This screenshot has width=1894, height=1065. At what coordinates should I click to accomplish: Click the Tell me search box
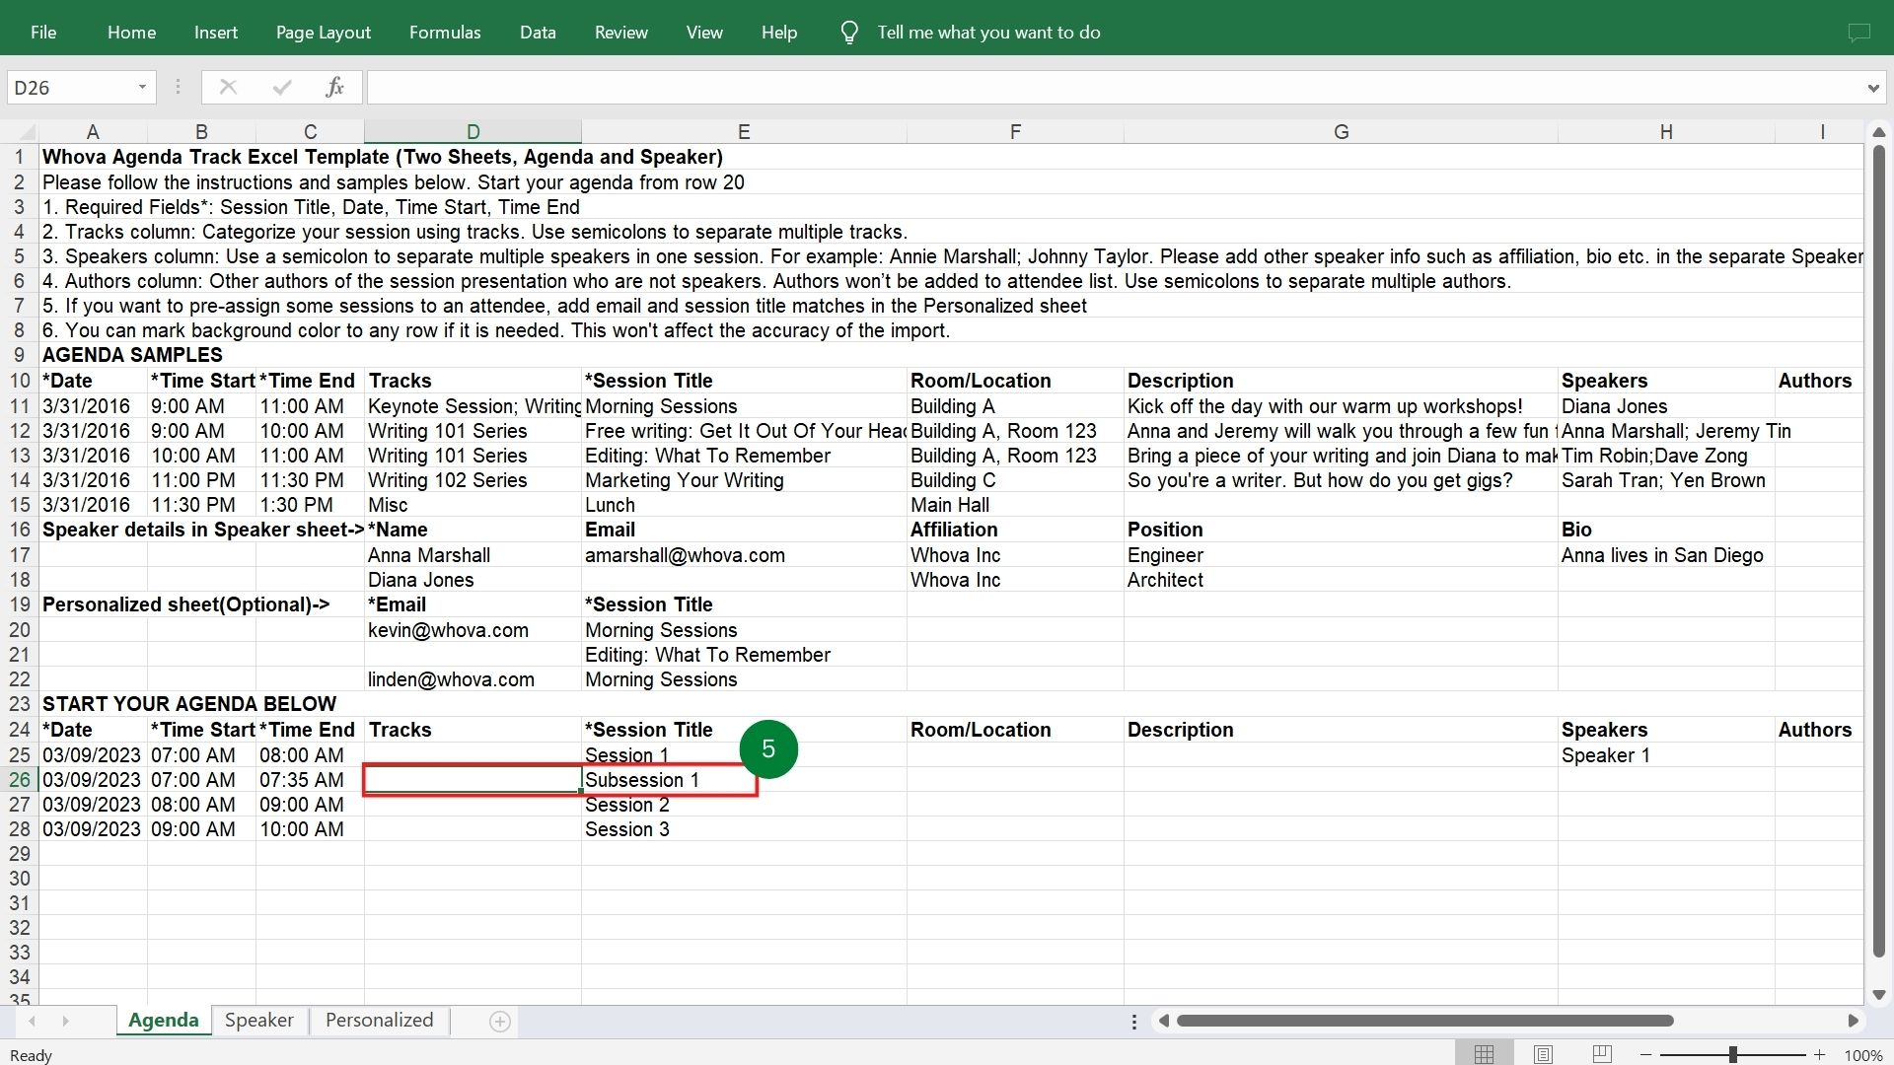(988, 33)
